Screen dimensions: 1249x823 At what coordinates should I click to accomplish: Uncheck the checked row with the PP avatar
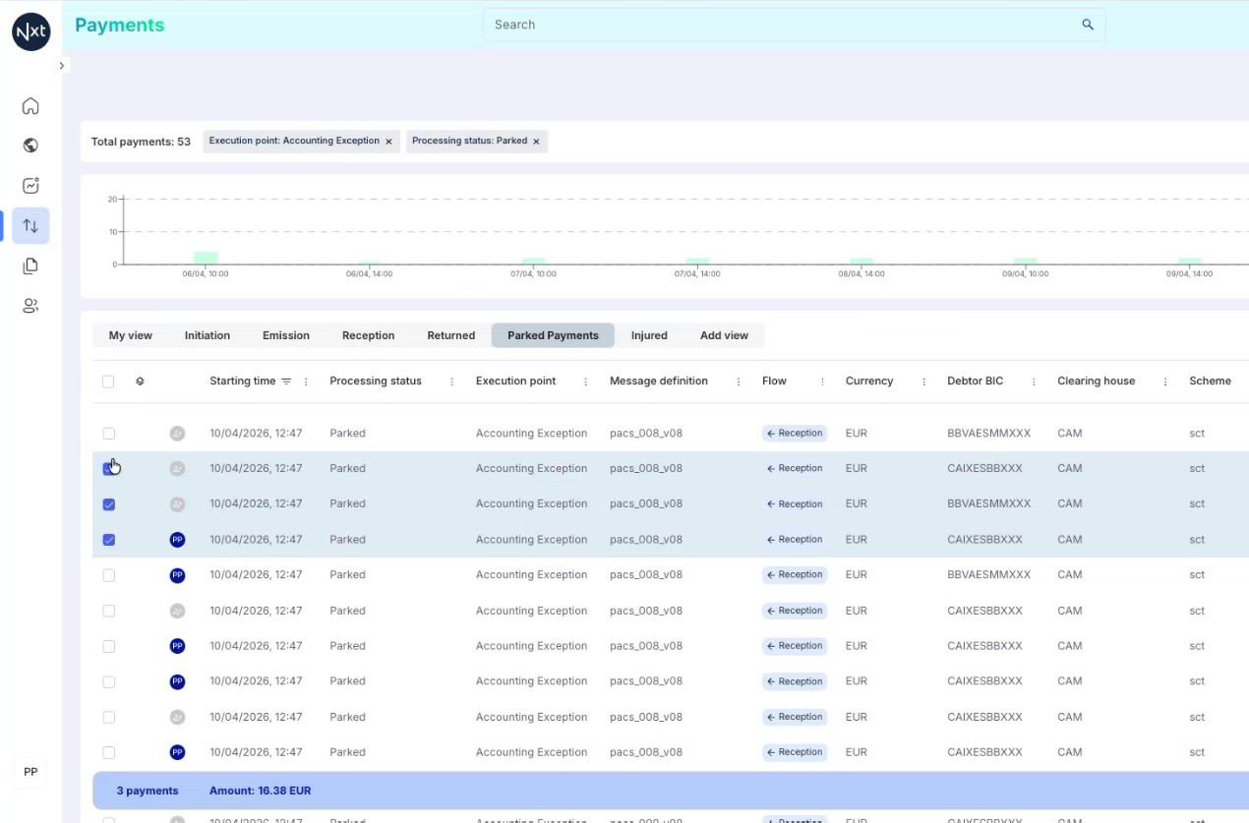109,540
